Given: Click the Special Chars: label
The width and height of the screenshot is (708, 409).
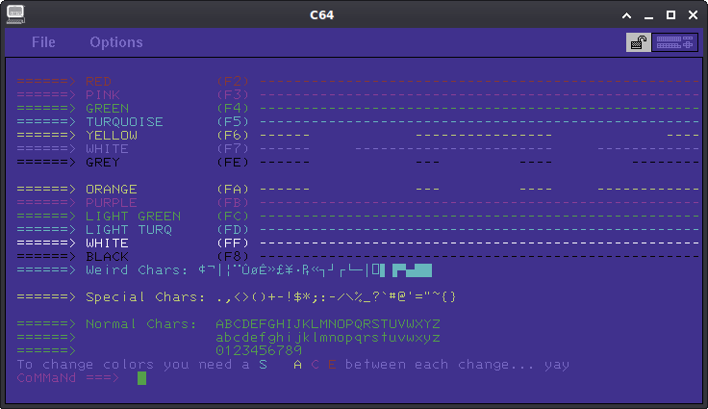Looking at the screenshot, I should pos(146,297).
